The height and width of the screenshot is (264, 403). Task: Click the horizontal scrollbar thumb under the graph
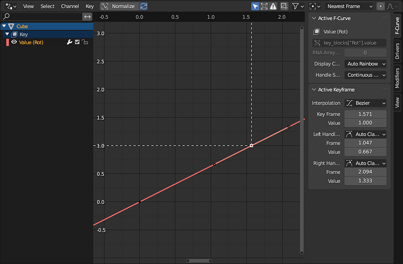tap(199, 260)
